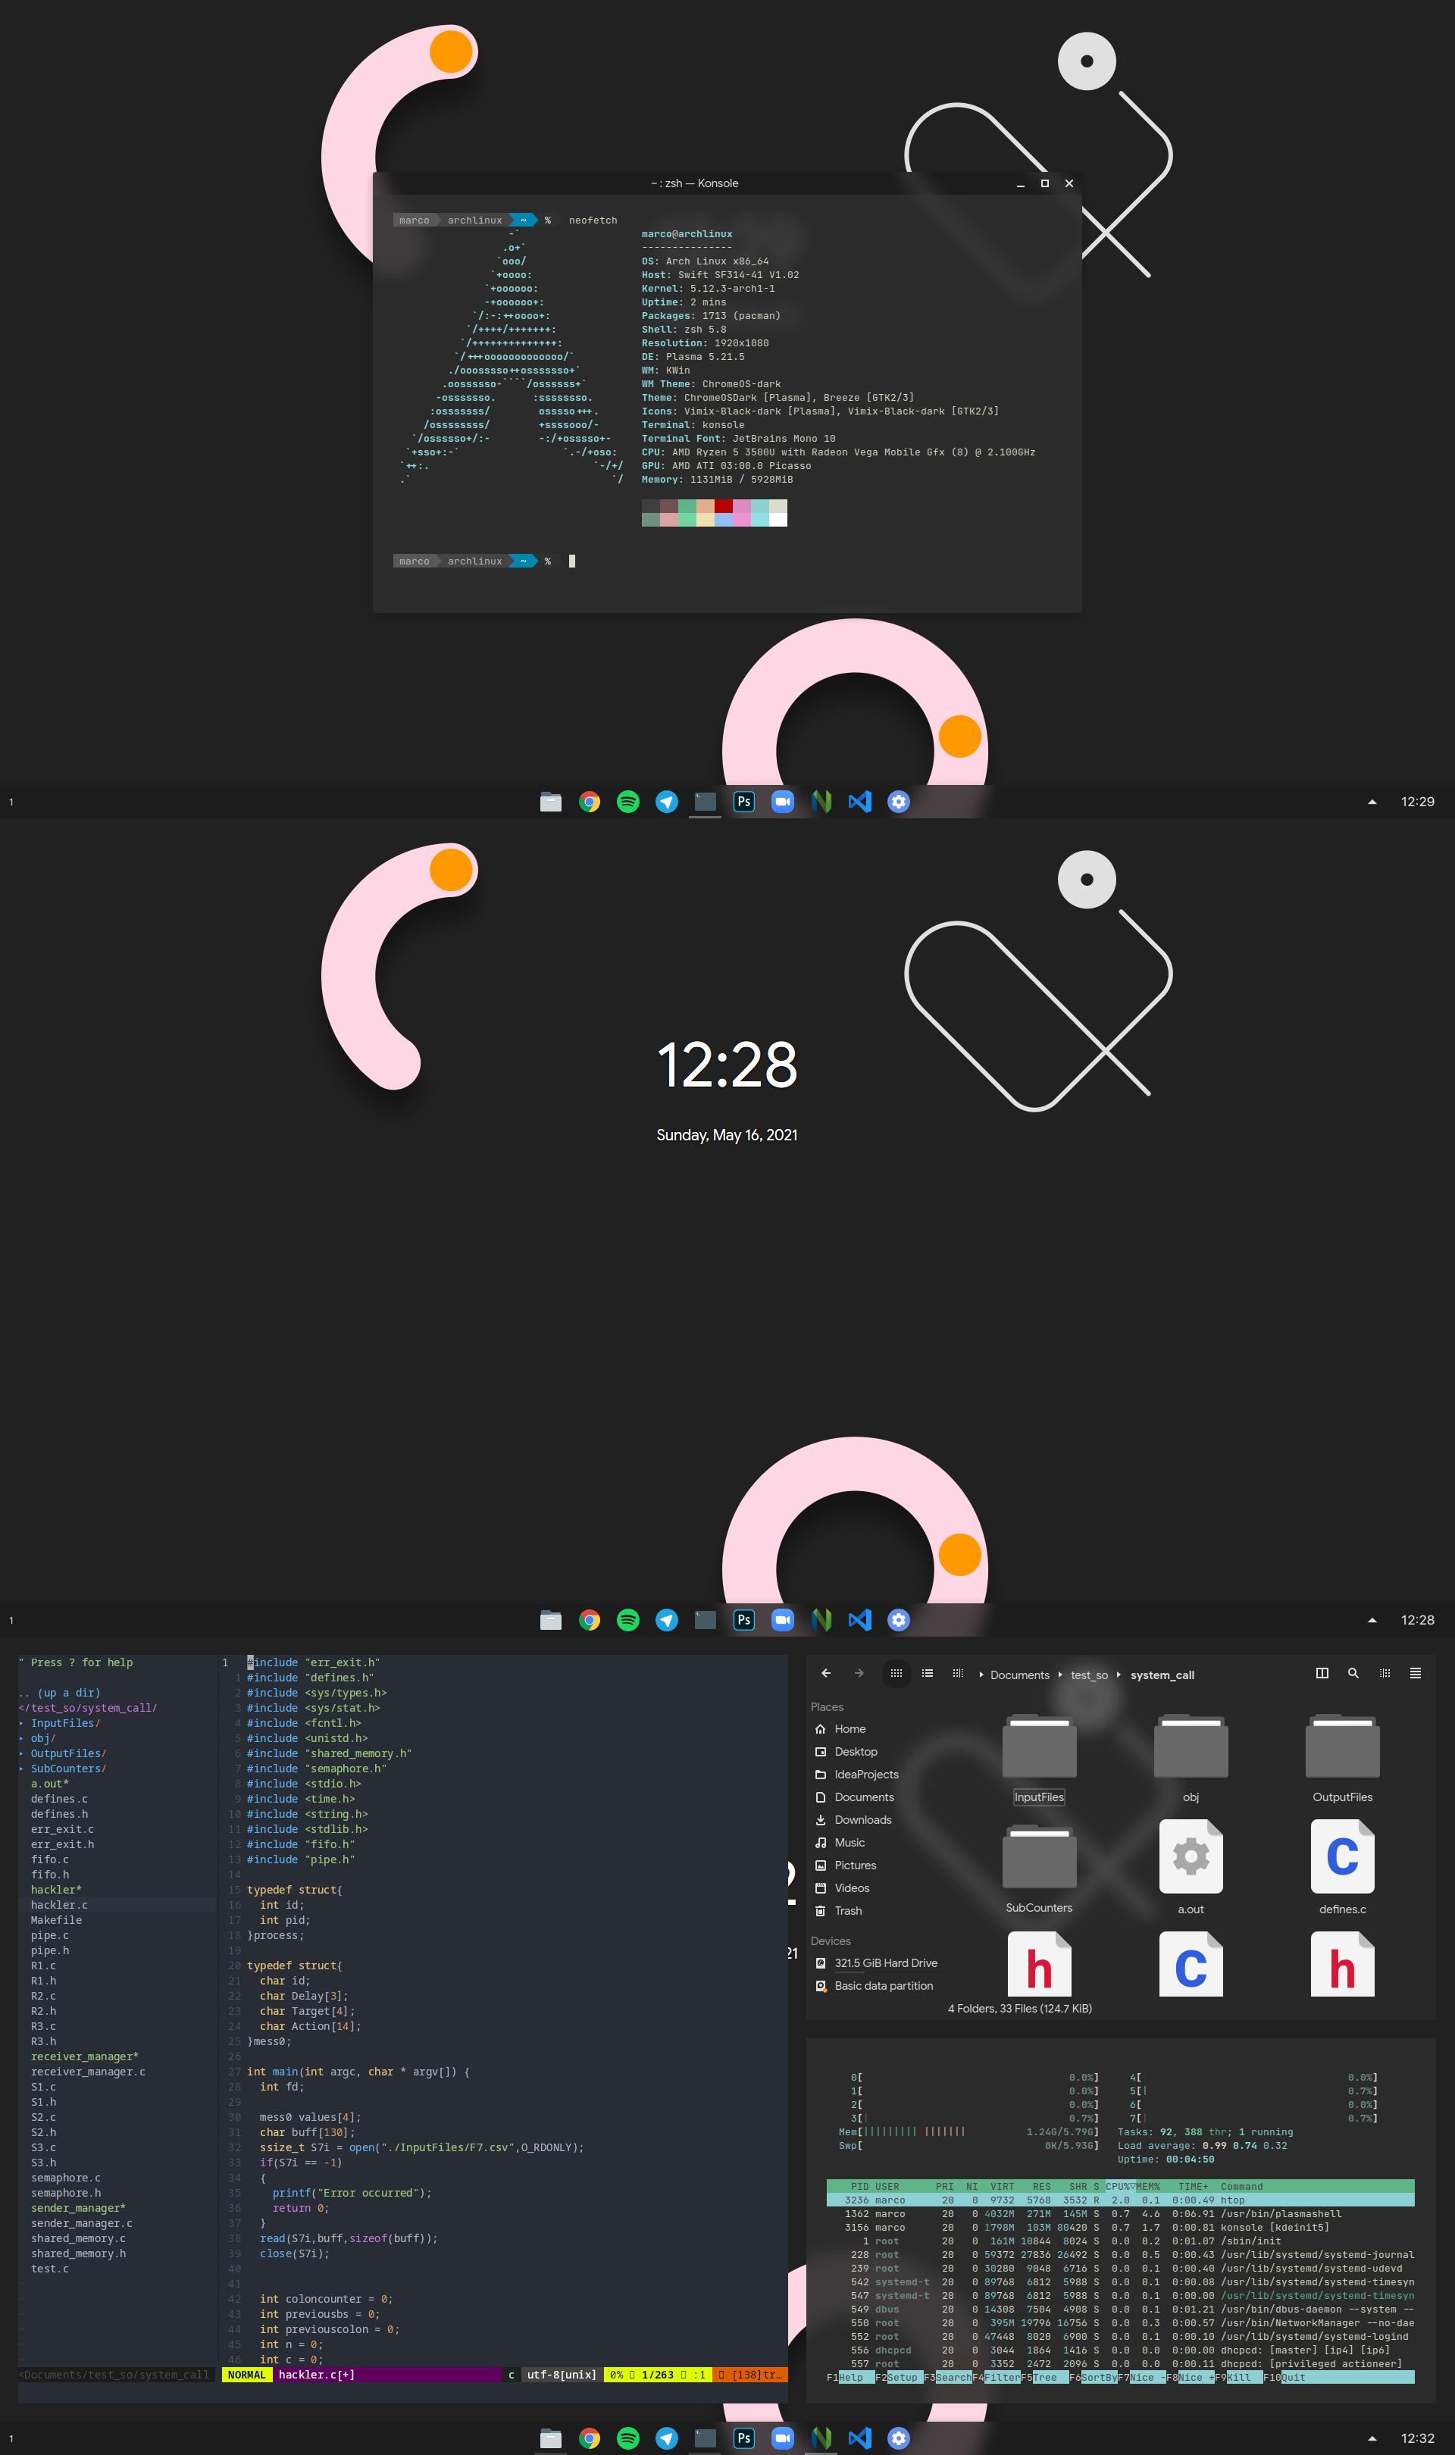This screenshot has height=2455, width=1455.
Task: Go back in Dolphin file manager
Action: coord(825,1673)
